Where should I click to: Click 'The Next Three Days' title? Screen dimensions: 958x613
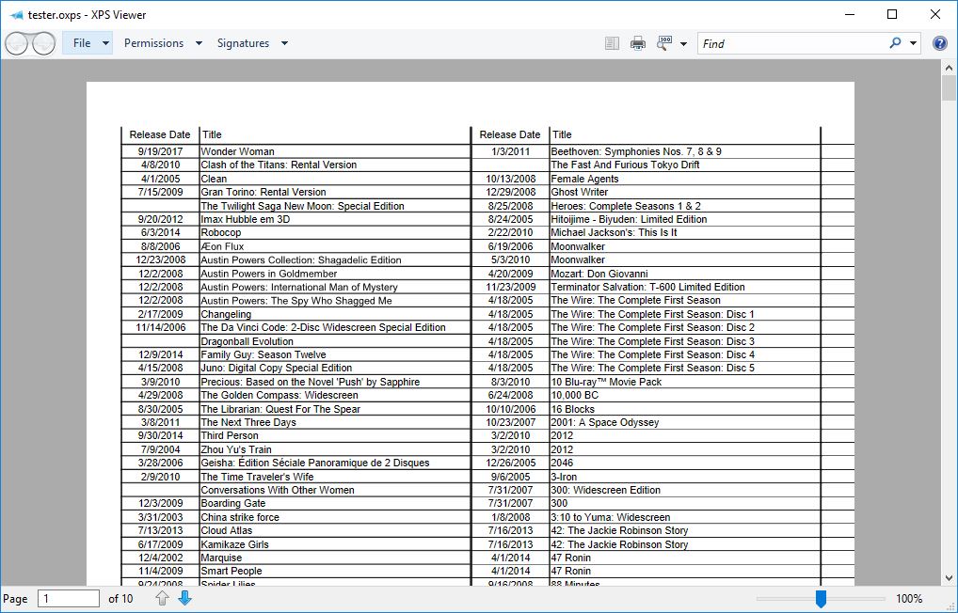(248, 422)
